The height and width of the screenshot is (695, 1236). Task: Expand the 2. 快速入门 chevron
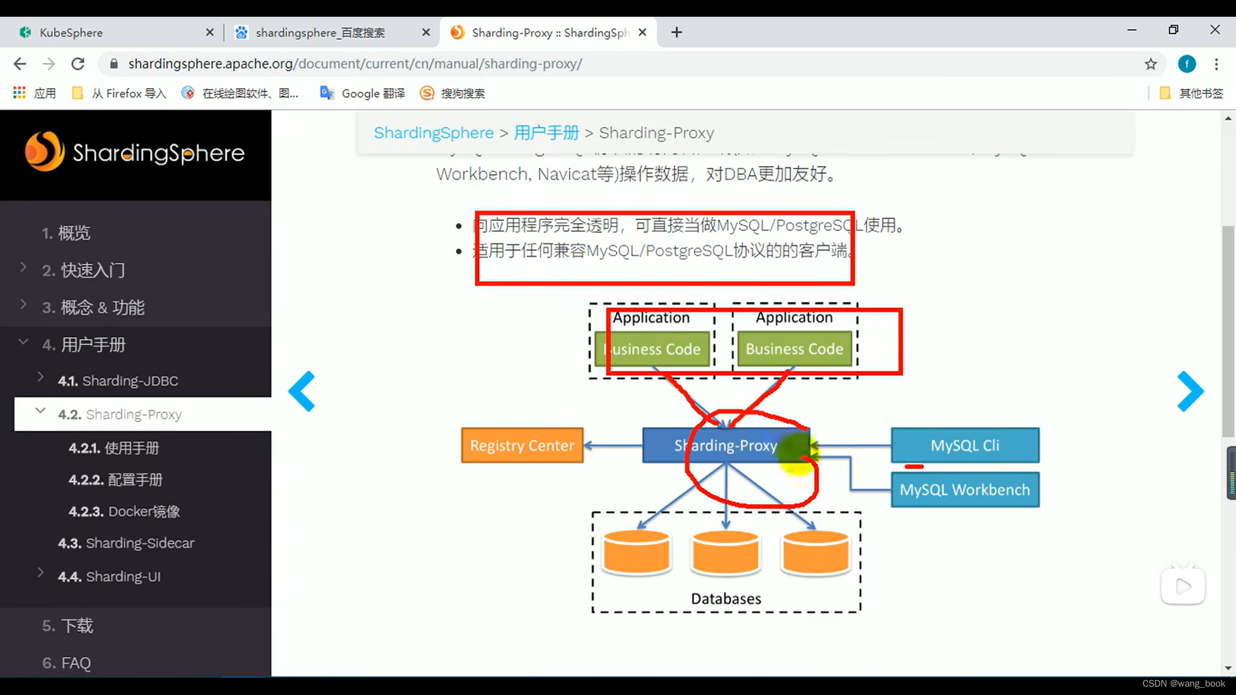tap(23, 267)
